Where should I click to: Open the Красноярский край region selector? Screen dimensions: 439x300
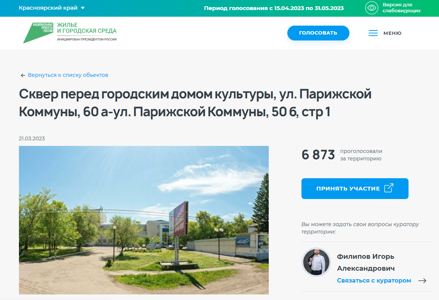(x=52, y=8)
